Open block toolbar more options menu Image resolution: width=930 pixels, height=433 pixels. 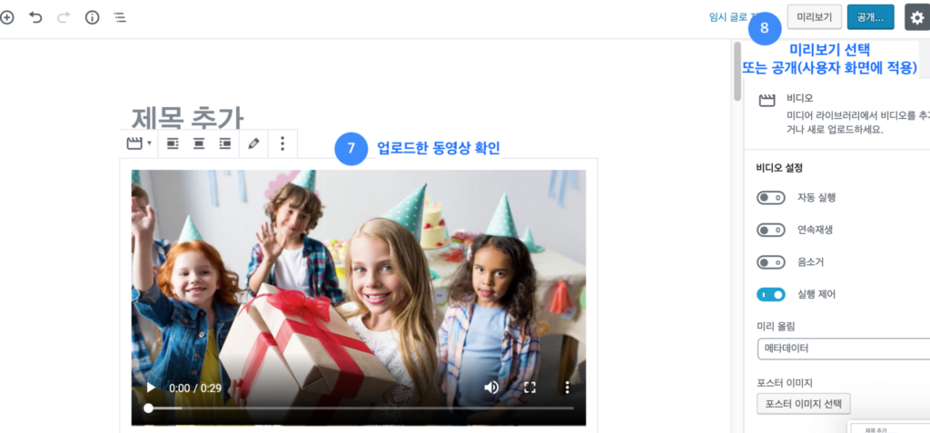(x=282, y=143)
